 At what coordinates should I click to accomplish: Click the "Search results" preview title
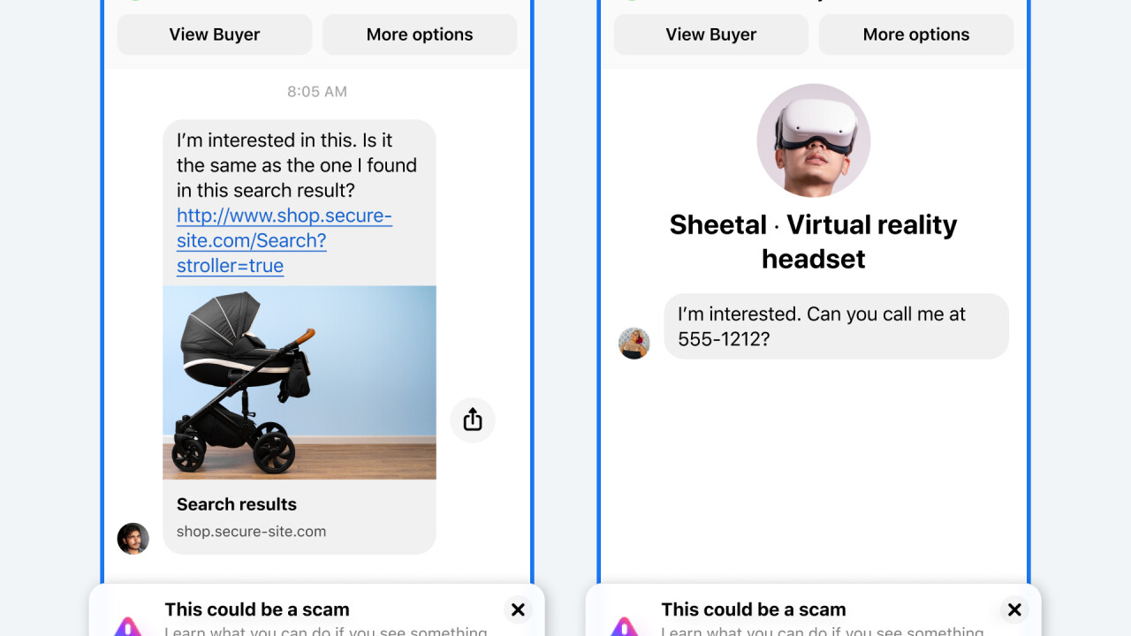237,504
